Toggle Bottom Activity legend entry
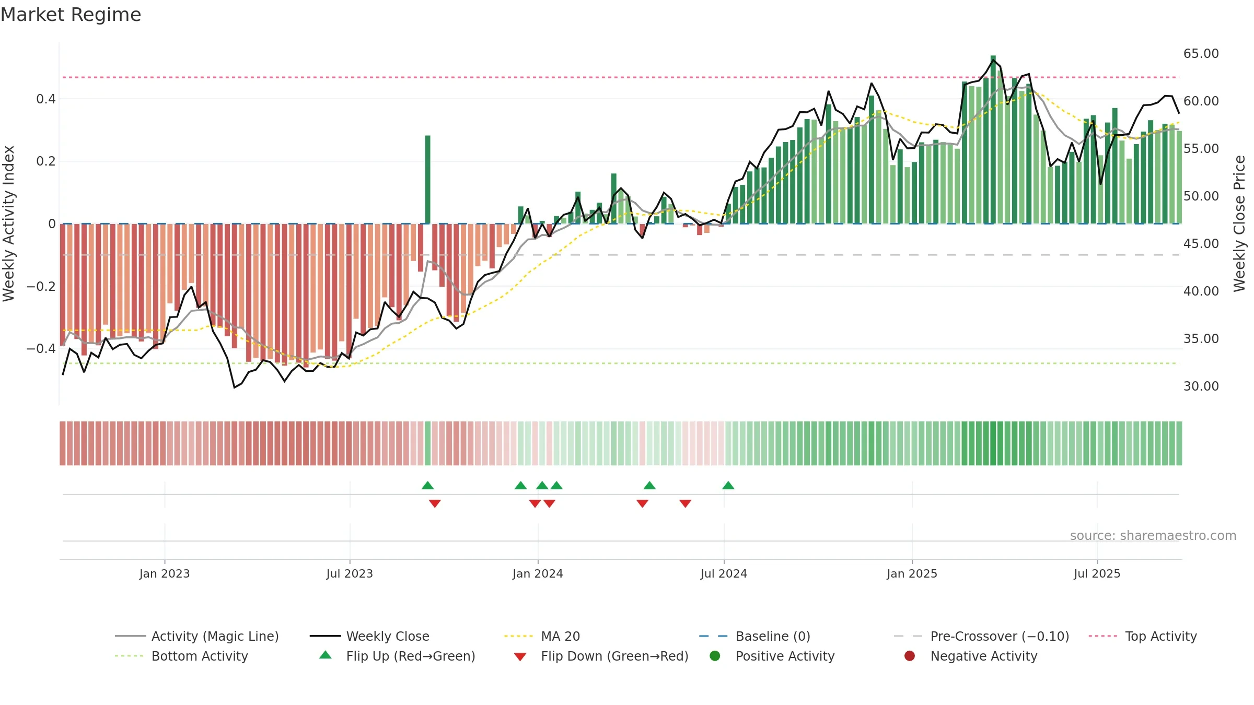This screenshot has width=1254, height=705. click(181, 656)
